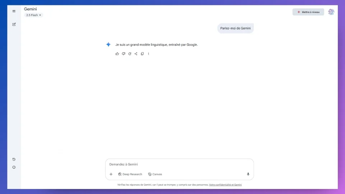Image resolution: width=345 pixels, height=194 pixels.
Task: Start a new chat with the pencil icon
Action: tap(14, 24)
